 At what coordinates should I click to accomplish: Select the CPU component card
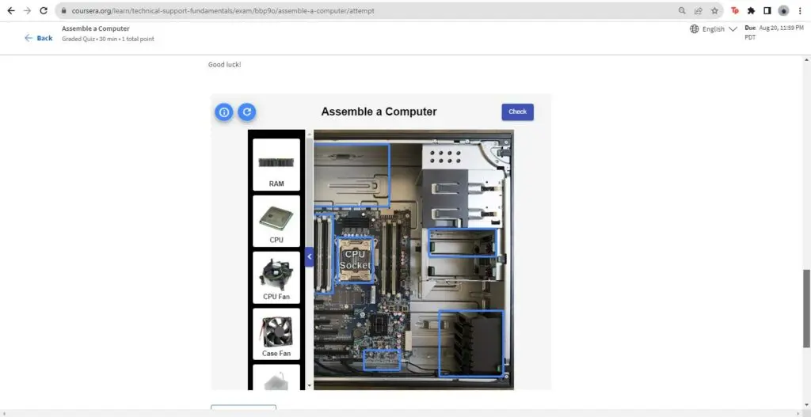(x=276, y=221)
